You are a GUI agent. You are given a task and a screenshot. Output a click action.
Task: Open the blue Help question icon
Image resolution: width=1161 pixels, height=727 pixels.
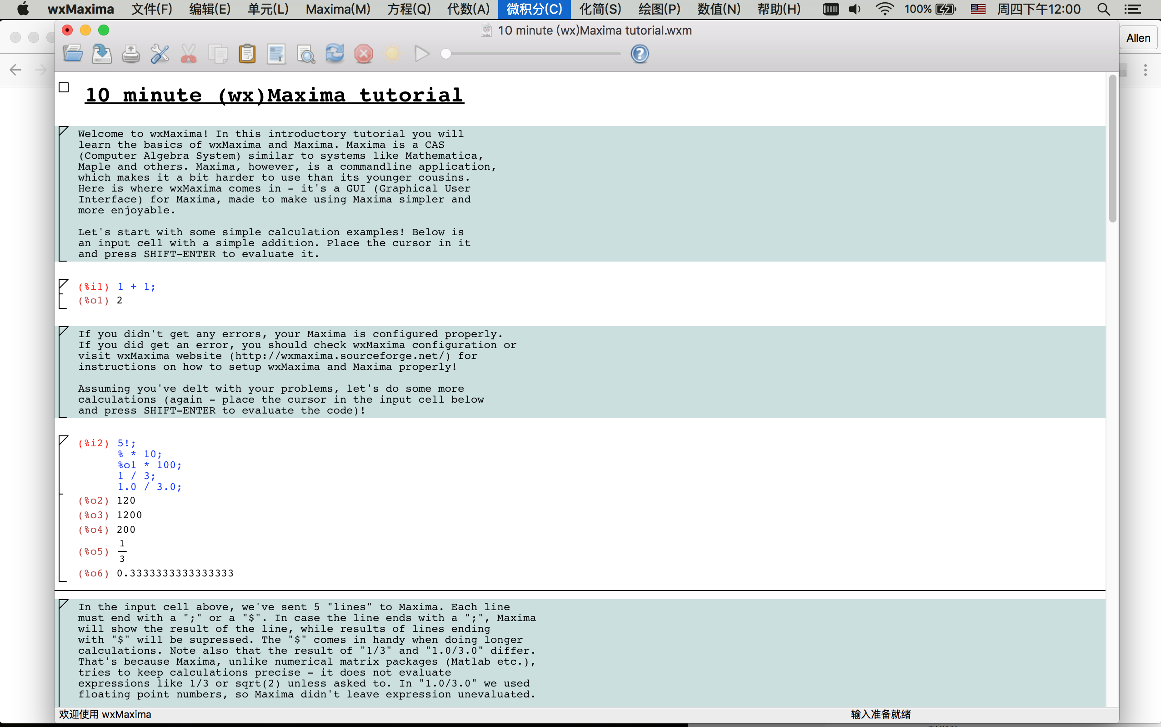tap(640, 54)
